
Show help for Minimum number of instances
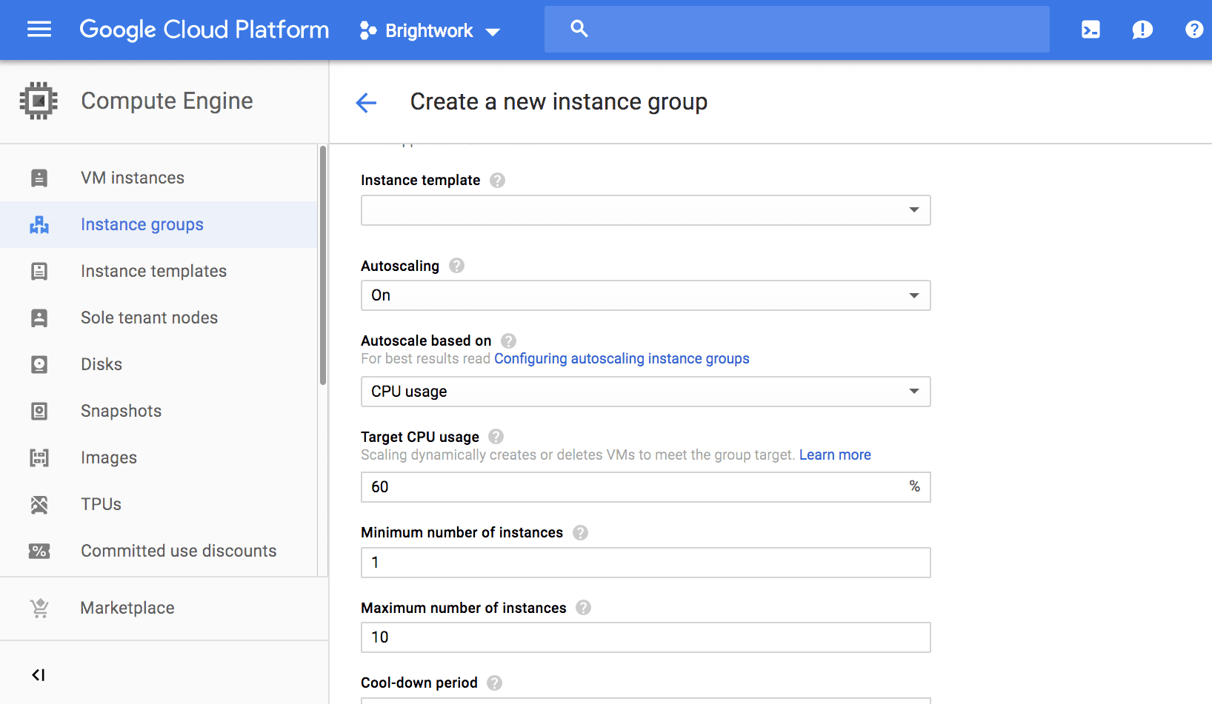tap(581, 532)
